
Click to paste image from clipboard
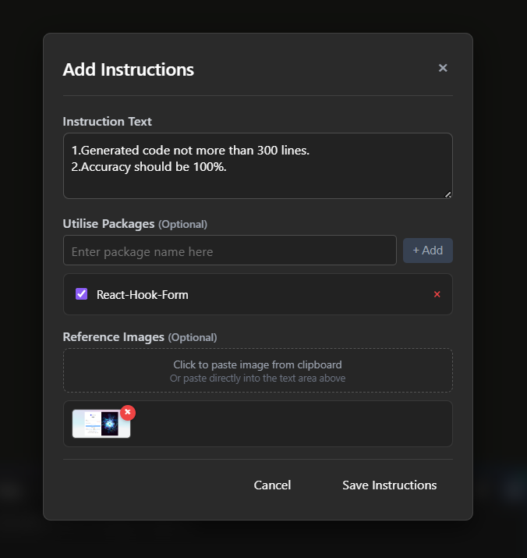[258, 371]
